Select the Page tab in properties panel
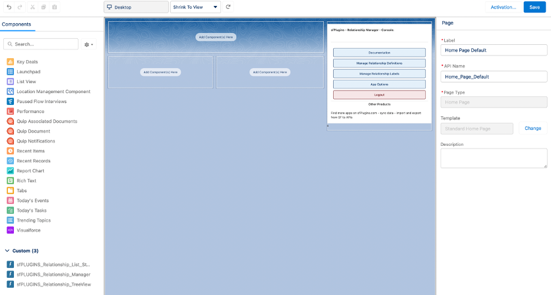Image resolution: width=551 pixels, height=295 pixels. [x=447, y=22]
